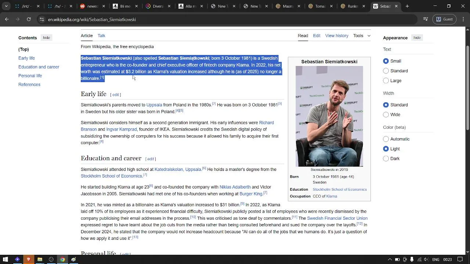The image size is (470, 264).
Task: Open Sebastian Siemiatkowski infobox photo
Action: coord(329,116)
